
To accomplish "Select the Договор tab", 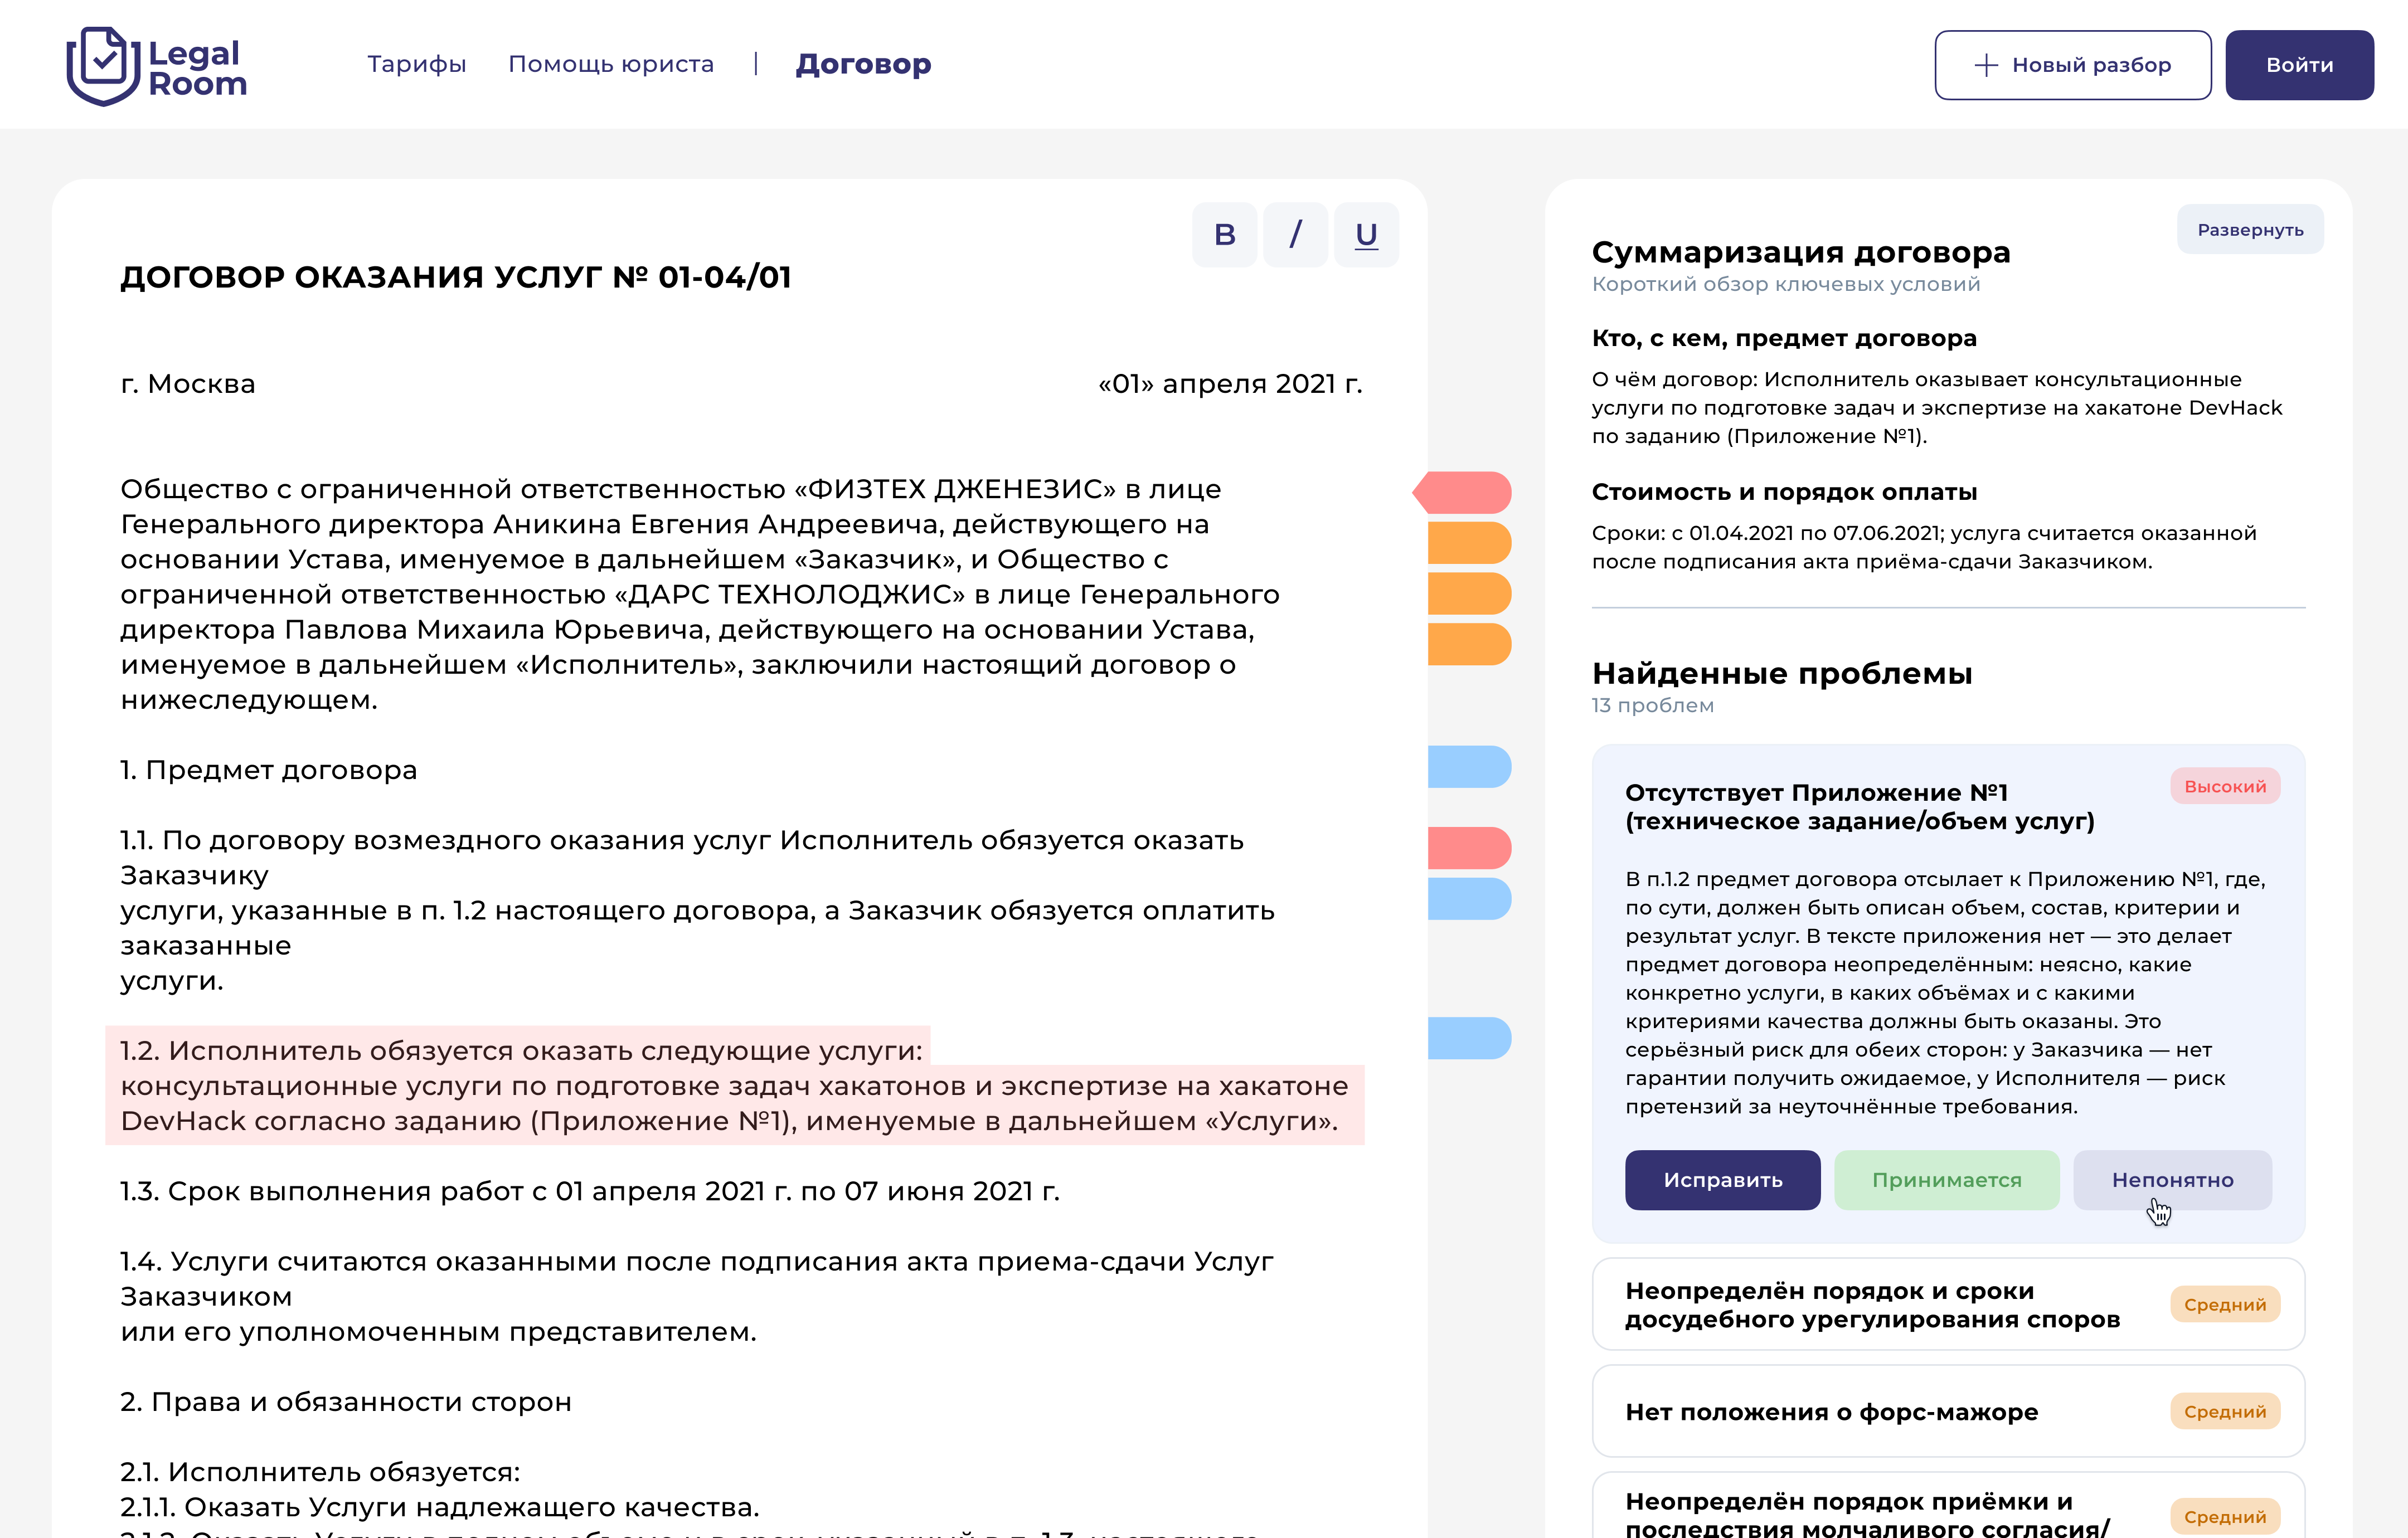I will pos(864,63).
